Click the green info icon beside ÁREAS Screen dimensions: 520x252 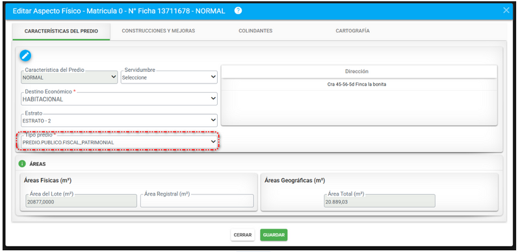(22, 164)
